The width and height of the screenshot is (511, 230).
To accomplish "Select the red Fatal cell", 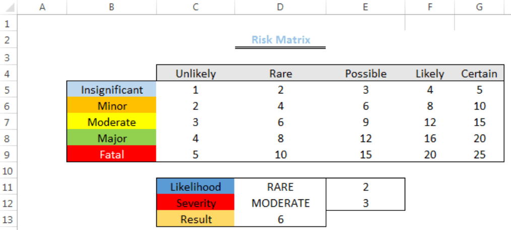I will pyautogui.click(x=112, y=155).
